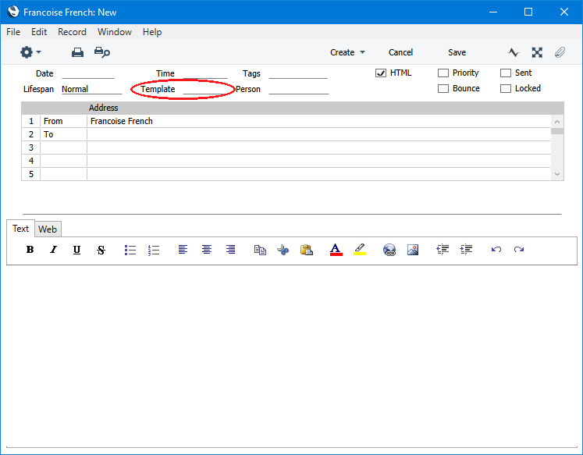
Task: Align text left
Action: click(x=183, y=250)
